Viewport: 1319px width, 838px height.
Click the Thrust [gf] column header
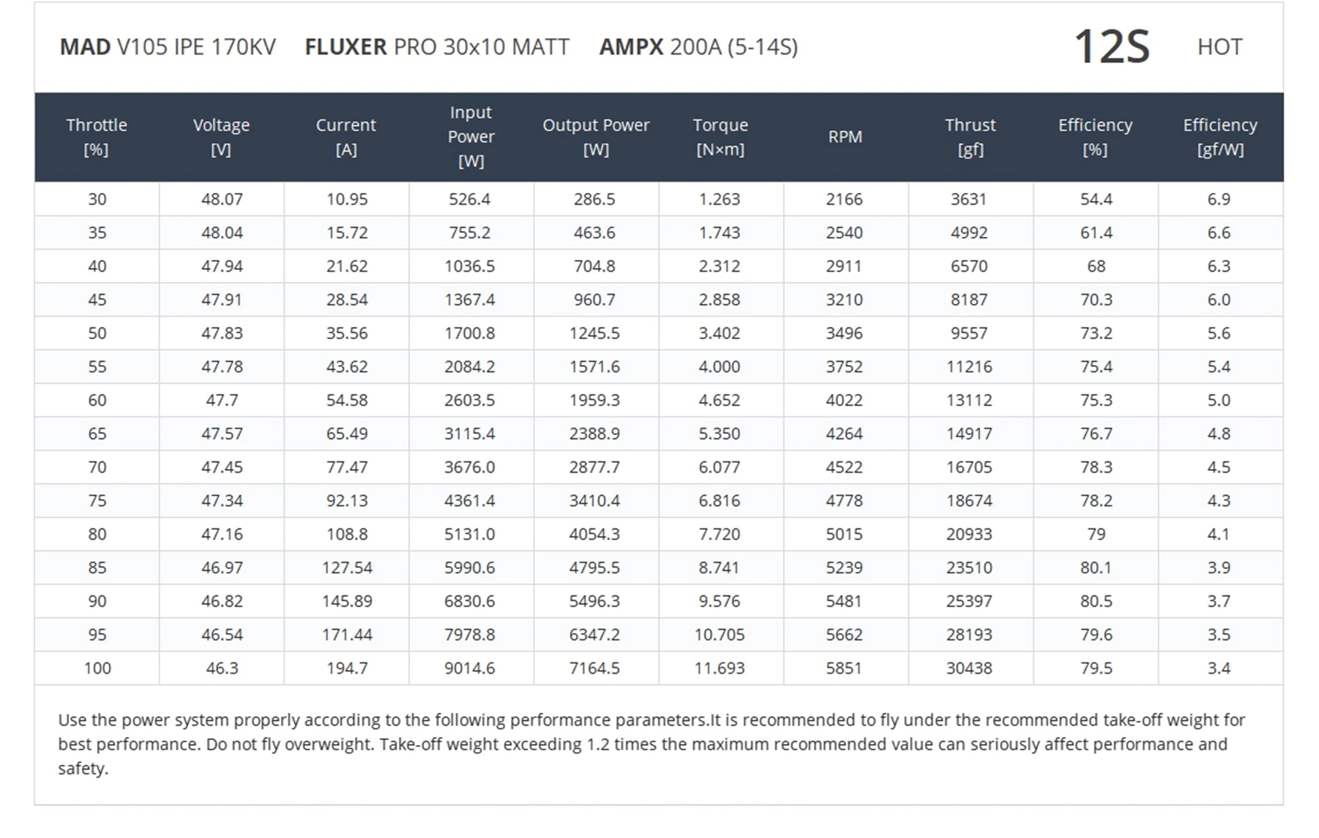click(970, 137)
